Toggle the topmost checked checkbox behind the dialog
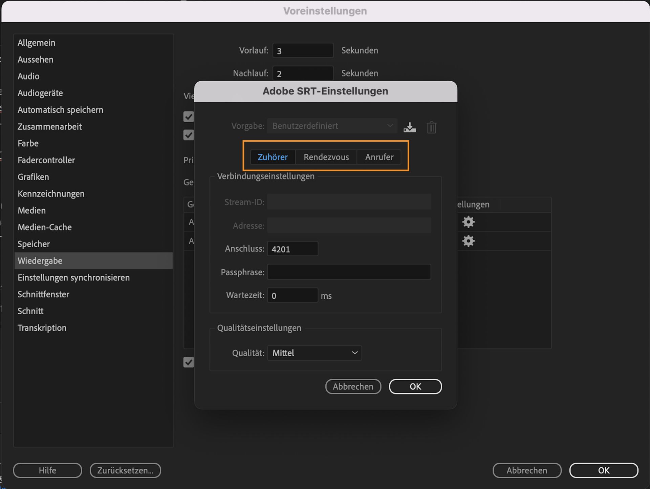This screenshot has width=650, height=489. pyautogui.click(x=189, y=116)
